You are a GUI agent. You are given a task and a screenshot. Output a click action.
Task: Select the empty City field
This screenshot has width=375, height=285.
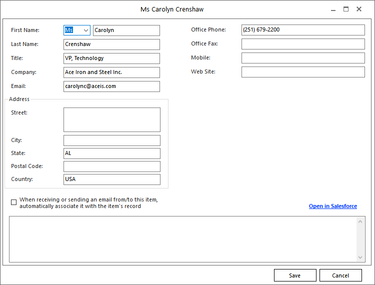[x=111, y=140]
